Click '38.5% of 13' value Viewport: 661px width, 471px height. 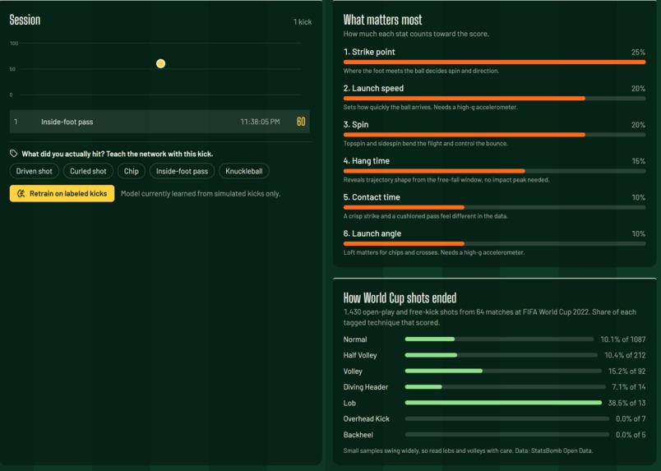626,403
